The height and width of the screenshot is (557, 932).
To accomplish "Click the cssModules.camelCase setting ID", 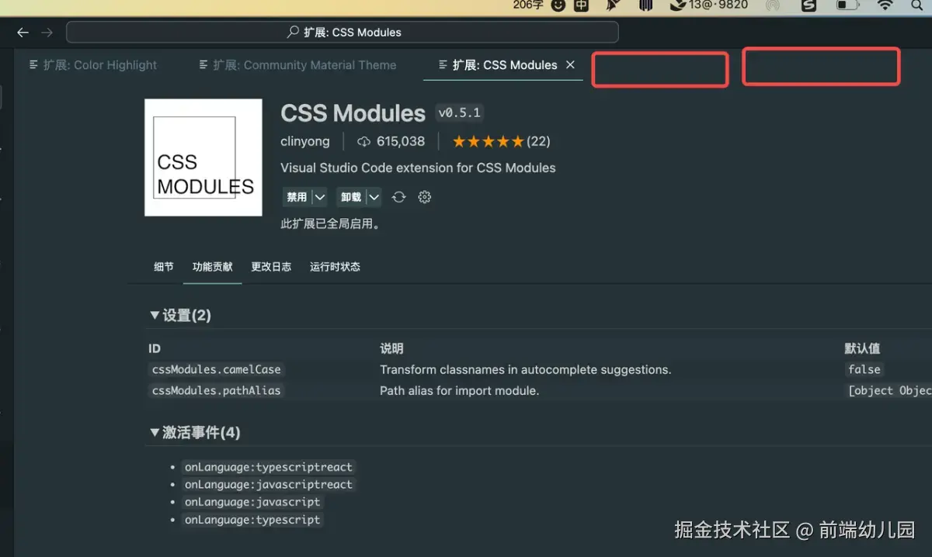I will click(x=217, y=369).
